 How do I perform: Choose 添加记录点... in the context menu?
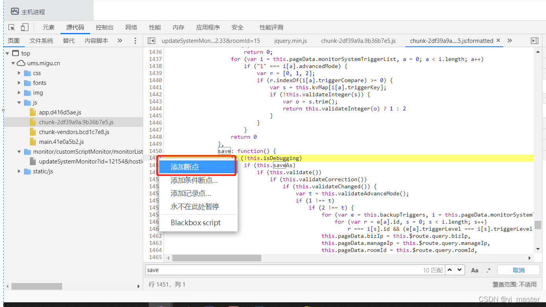coord(199,193)
